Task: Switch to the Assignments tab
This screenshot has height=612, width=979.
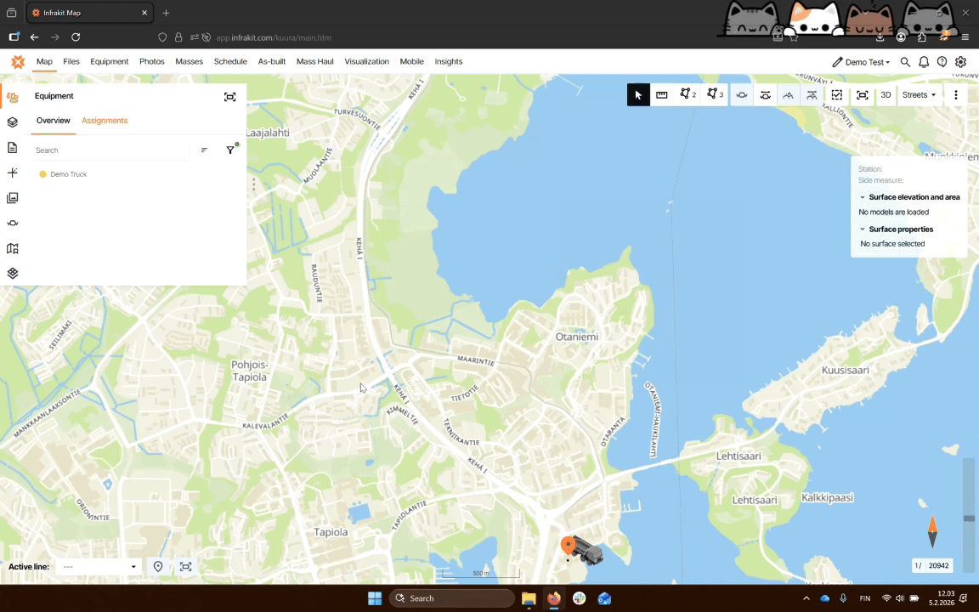Action: coord(105,121)
